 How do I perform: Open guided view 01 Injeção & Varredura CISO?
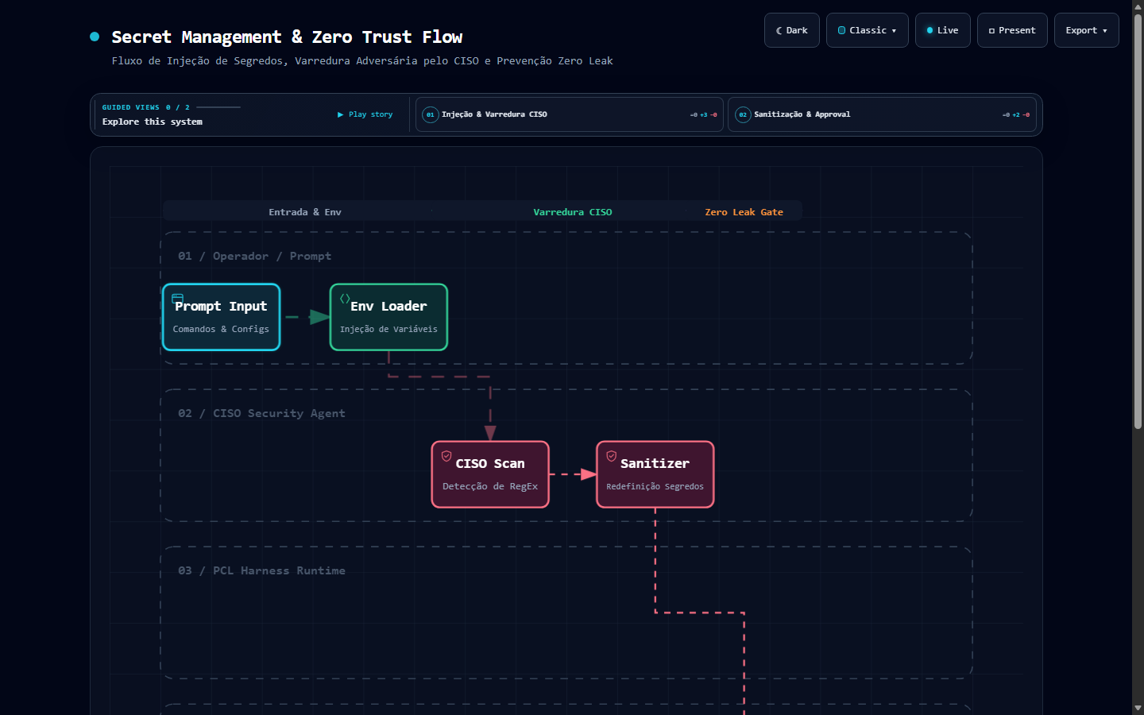(x=570, y=114)
